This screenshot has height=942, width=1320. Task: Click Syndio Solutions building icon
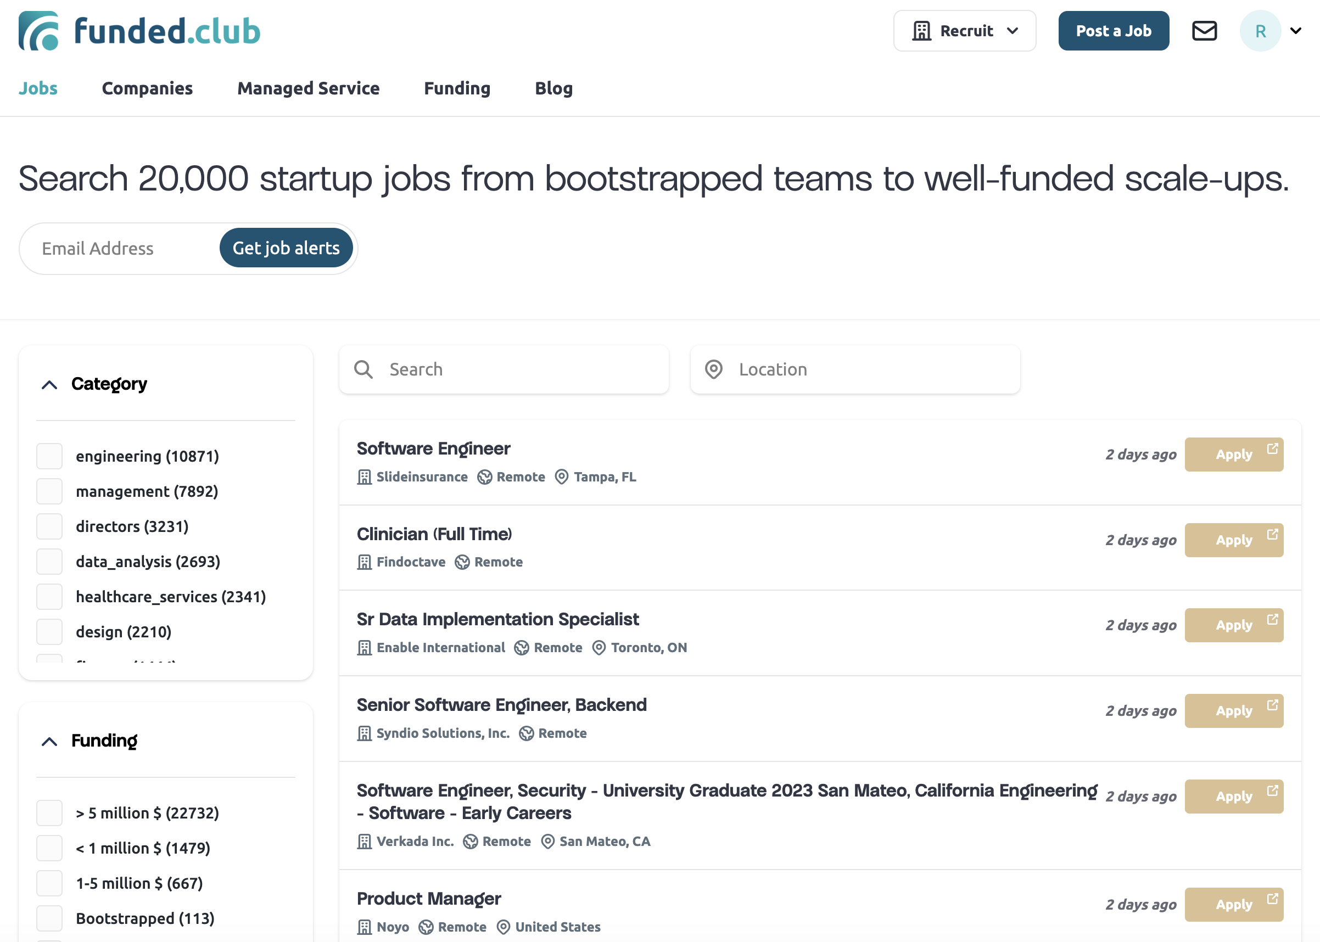click(x=364, y=734)
